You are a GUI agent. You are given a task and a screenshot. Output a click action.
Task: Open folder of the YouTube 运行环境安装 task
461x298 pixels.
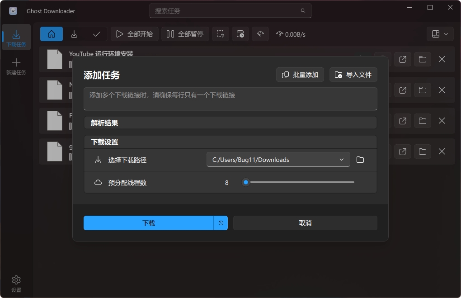(x=423, y=59)
